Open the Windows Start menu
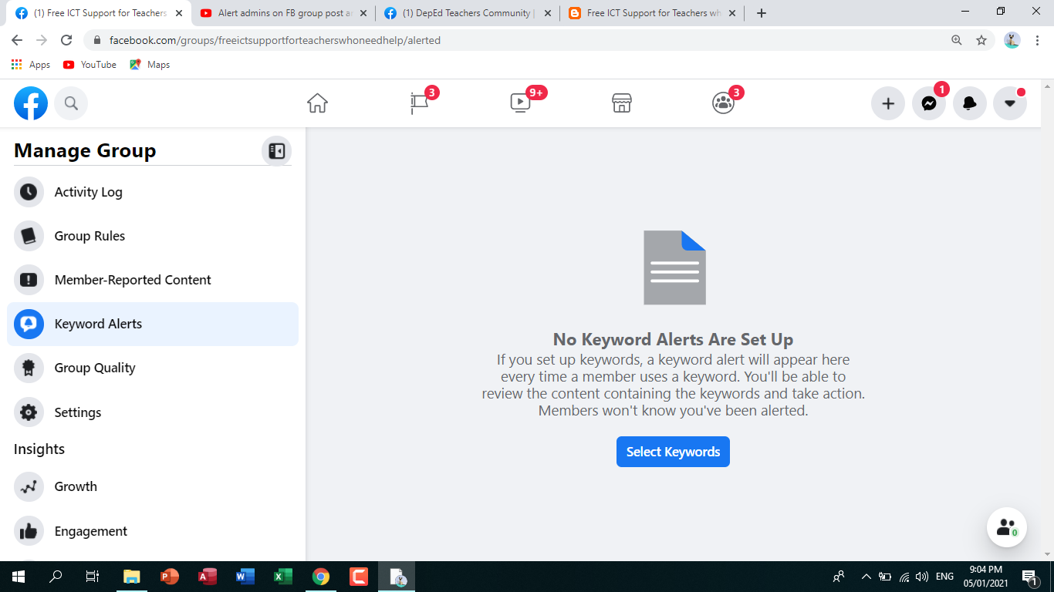Viewport: 1054px width, 592px height. (19, 577)
